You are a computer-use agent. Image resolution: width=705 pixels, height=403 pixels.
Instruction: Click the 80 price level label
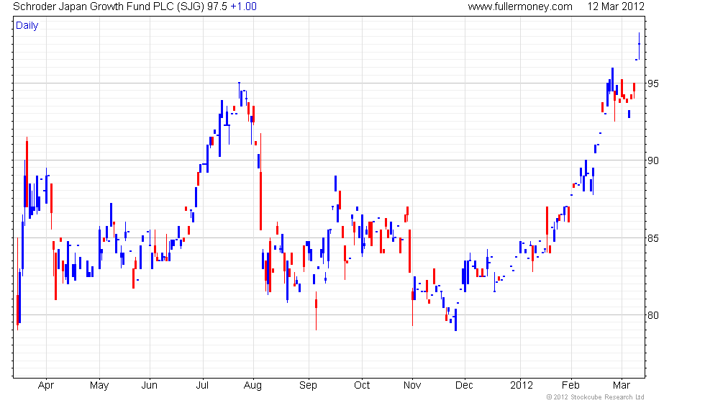pos(653,315)
